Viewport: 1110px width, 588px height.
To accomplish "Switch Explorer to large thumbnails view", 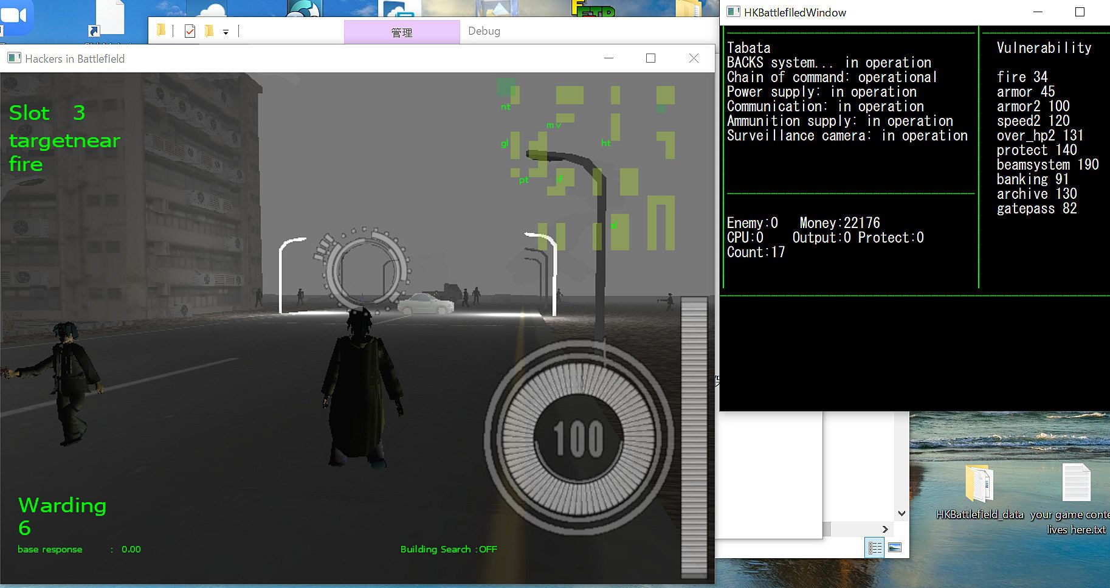I will 895,548.
